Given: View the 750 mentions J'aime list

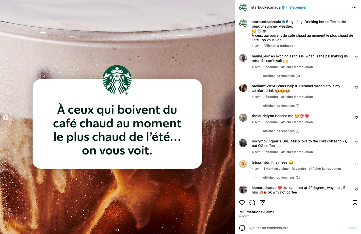Looking at the screenshot, I should (257, 212).
